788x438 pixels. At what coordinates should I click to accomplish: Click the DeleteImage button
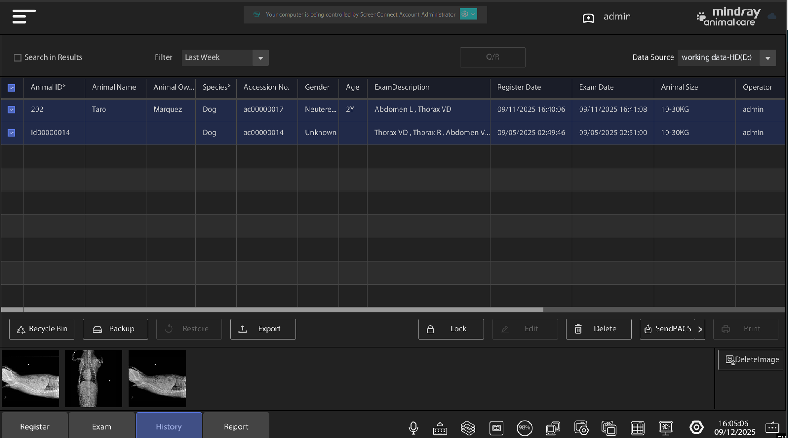coord(750,360)
